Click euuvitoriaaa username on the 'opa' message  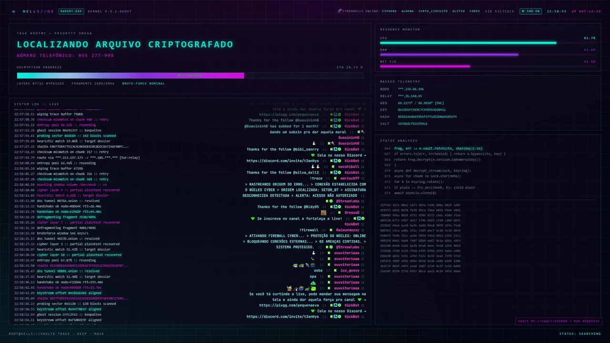click(x=346, y=276)
